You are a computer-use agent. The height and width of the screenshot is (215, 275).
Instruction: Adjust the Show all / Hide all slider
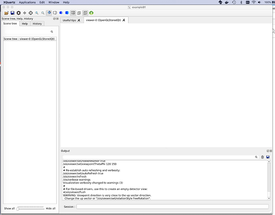pos(31,209)
